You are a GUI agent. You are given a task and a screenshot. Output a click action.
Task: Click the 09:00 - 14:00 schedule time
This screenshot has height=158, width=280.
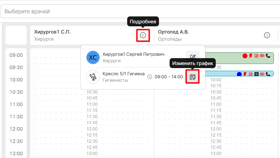(169, 77)
